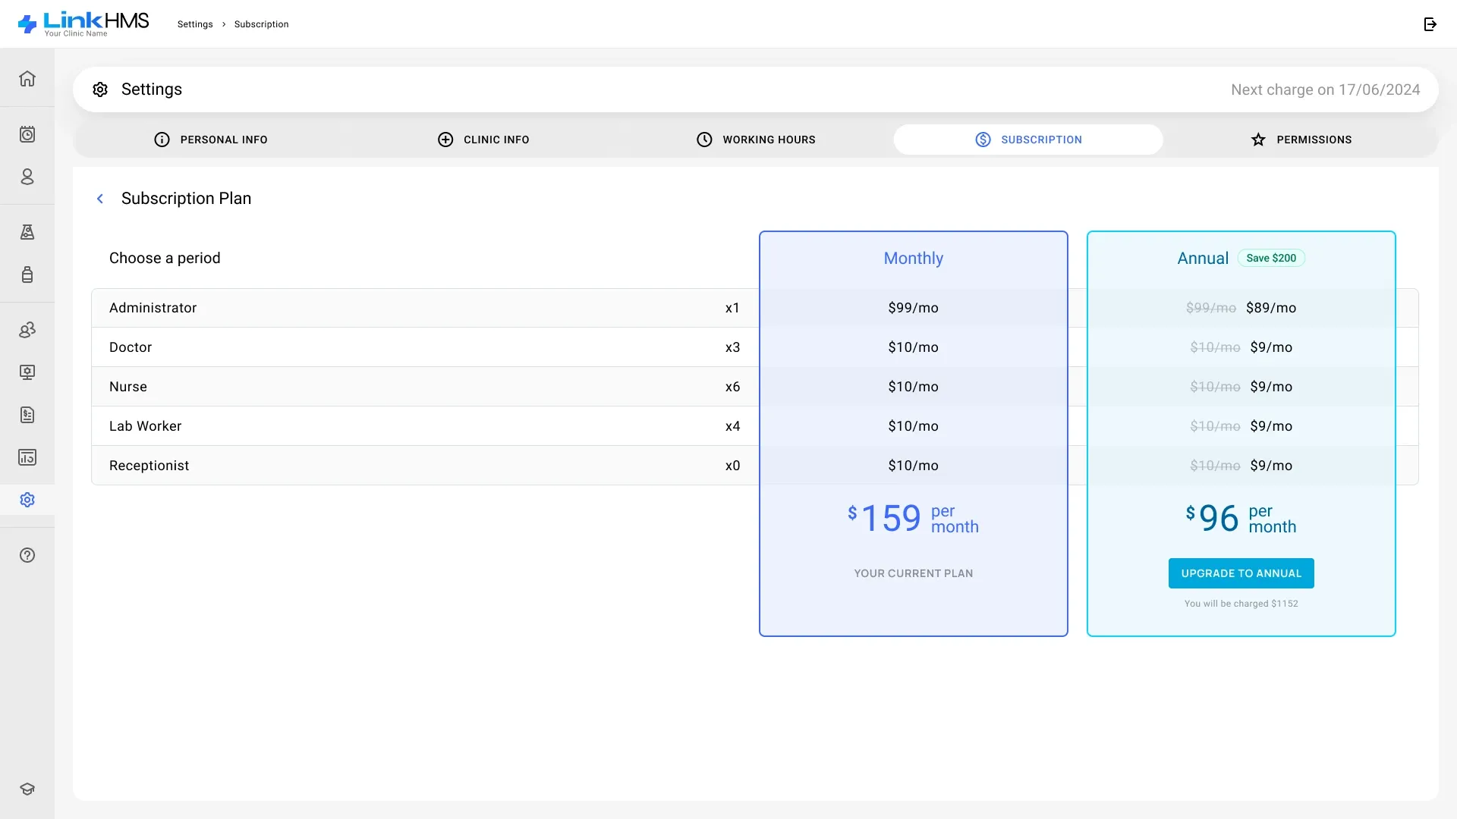Screen dimensions: 1457x819
Task: Click the $99/mo monthly Administrator price
Action: tap(914, 308)
